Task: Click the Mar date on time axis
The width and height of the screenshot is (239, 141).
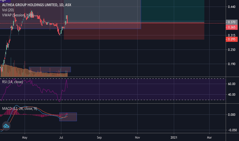Action: [x=209, y=137]
